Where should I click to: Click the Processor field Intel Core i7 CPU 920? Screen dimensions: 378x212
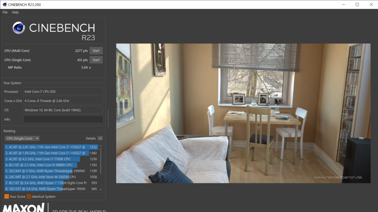[63, 91]
